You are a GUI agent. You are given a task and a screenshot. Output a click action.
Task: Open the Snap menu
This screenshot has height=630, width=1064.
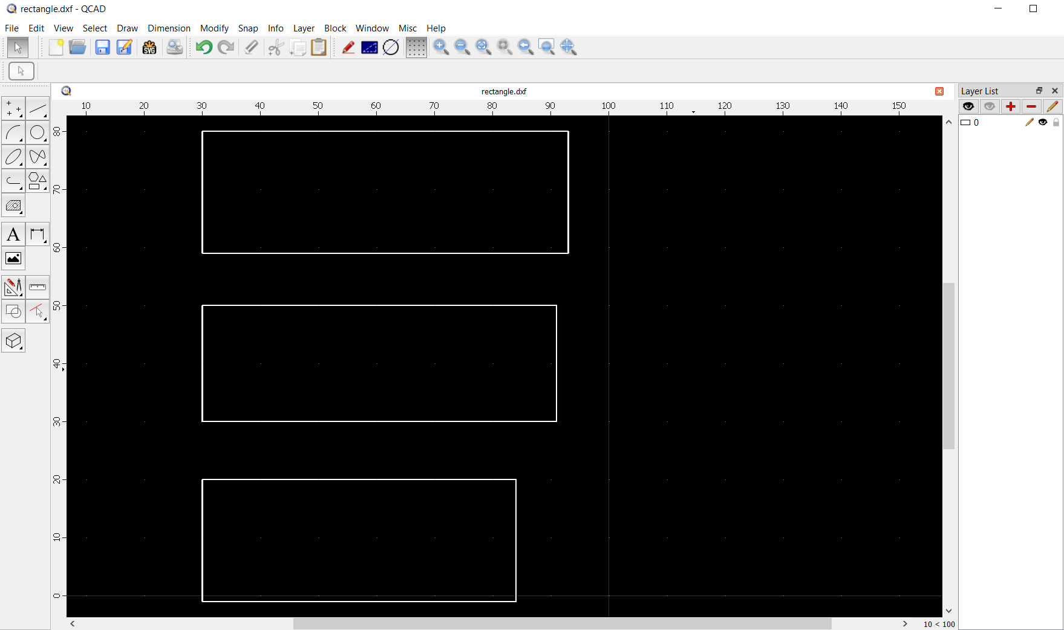click(248, 28)
